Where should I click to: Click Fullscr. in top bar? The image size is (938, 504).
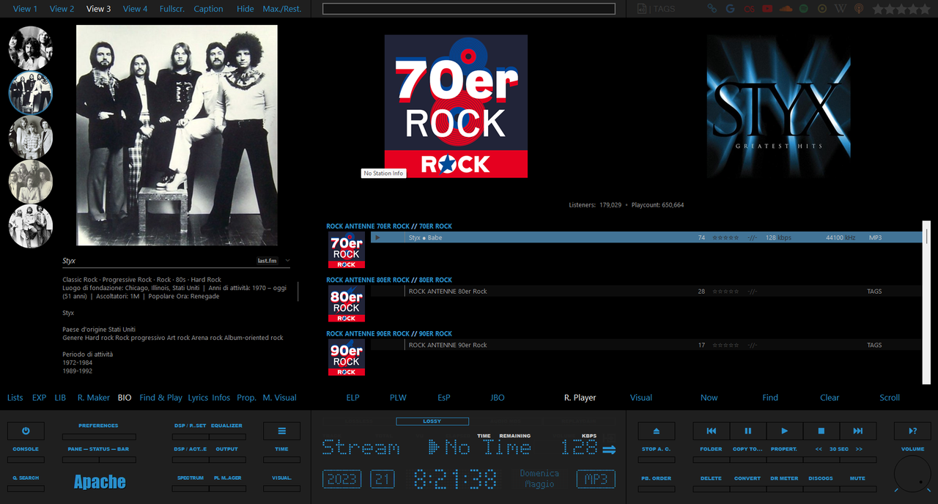[x=171, y=9]
